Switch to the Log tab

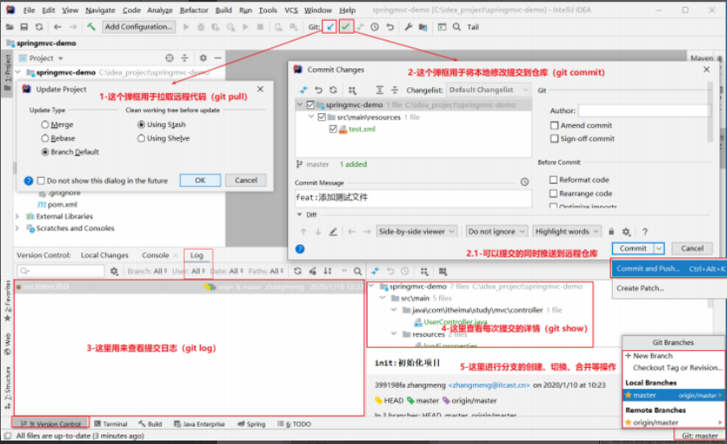[x=197, y=255]
